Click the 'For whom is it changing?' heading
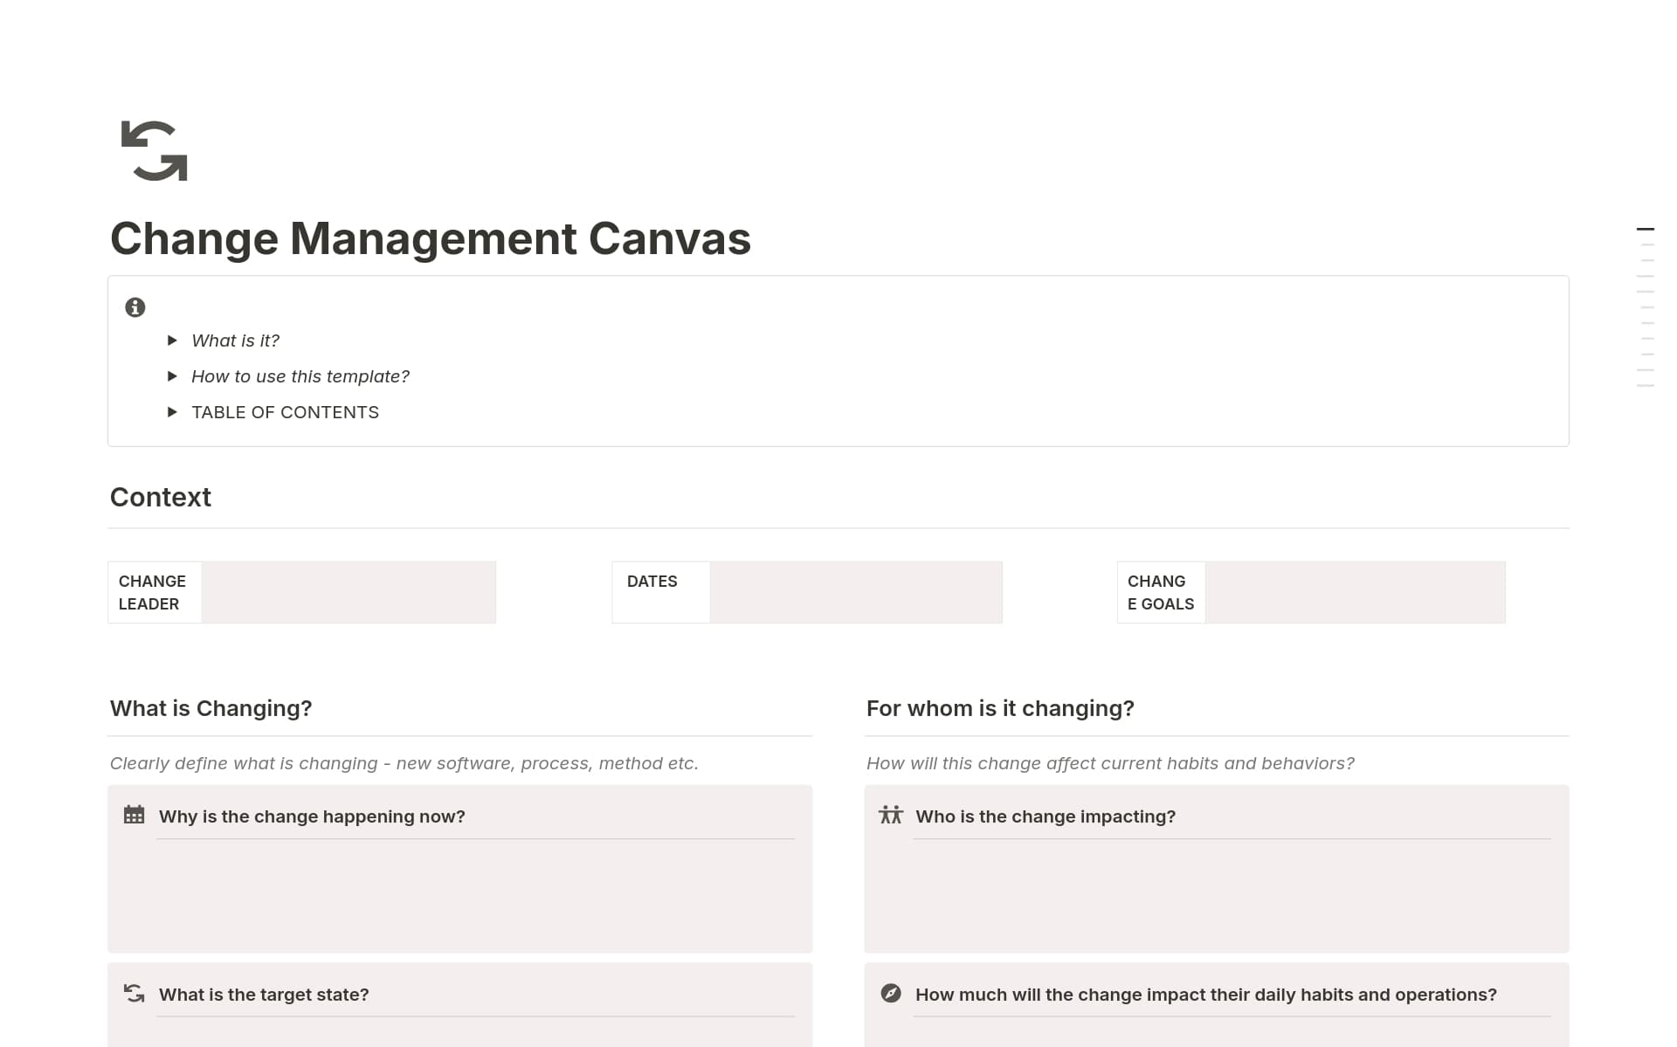This screenshot has height=1047, width=1677. pyautogui.click(x=1000, y=708)
